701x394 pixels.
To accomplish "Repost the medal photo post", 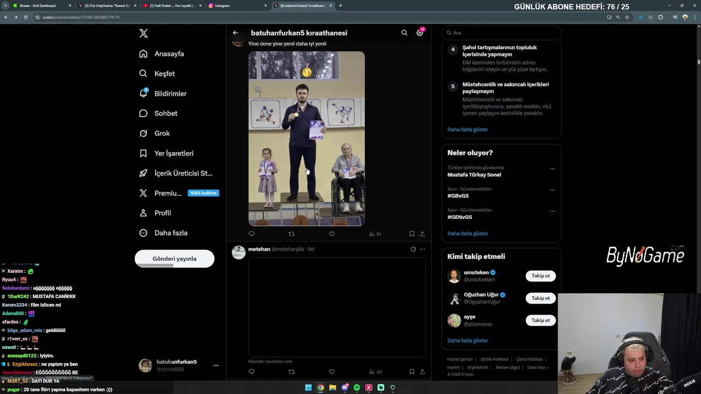I will [x=291, y=234].
